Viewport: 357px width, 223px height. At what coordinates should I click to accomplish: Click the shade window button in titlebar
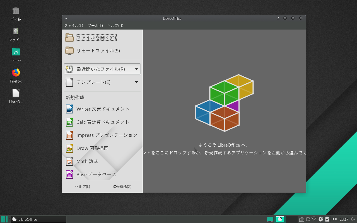click(278, 18)
